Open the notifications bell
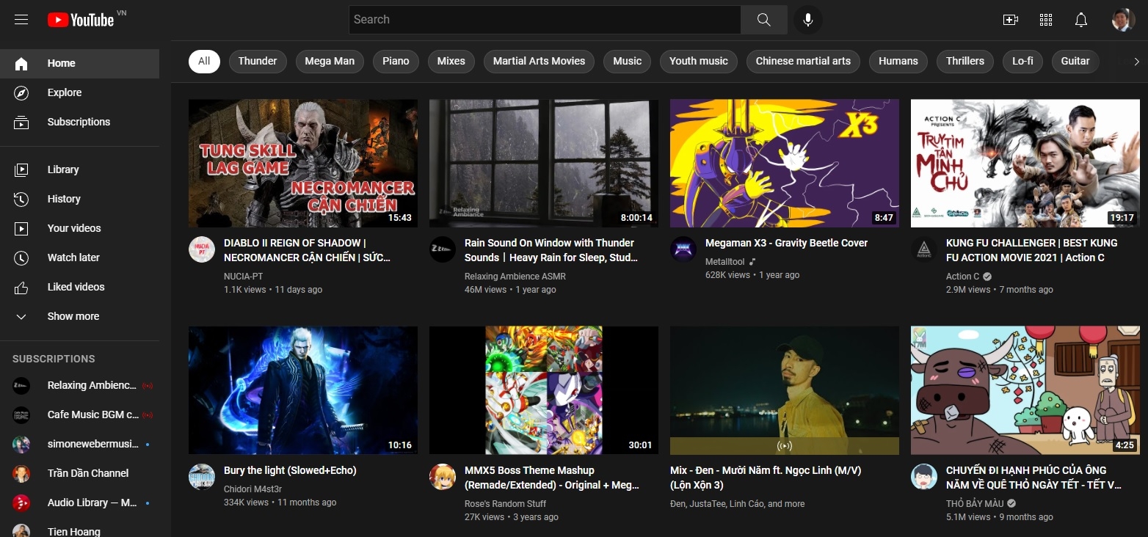The height and width of the screenshot is (537, 1148). coord(1081,20)
